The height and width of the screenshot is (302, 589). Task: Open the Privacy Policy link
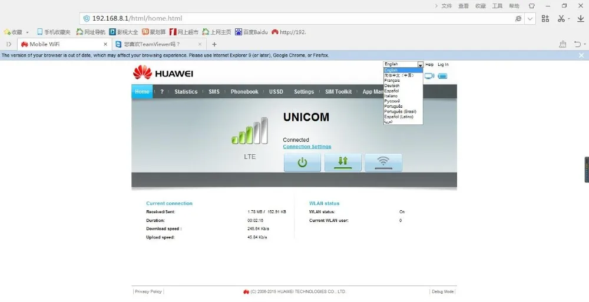tap(148, 291)
